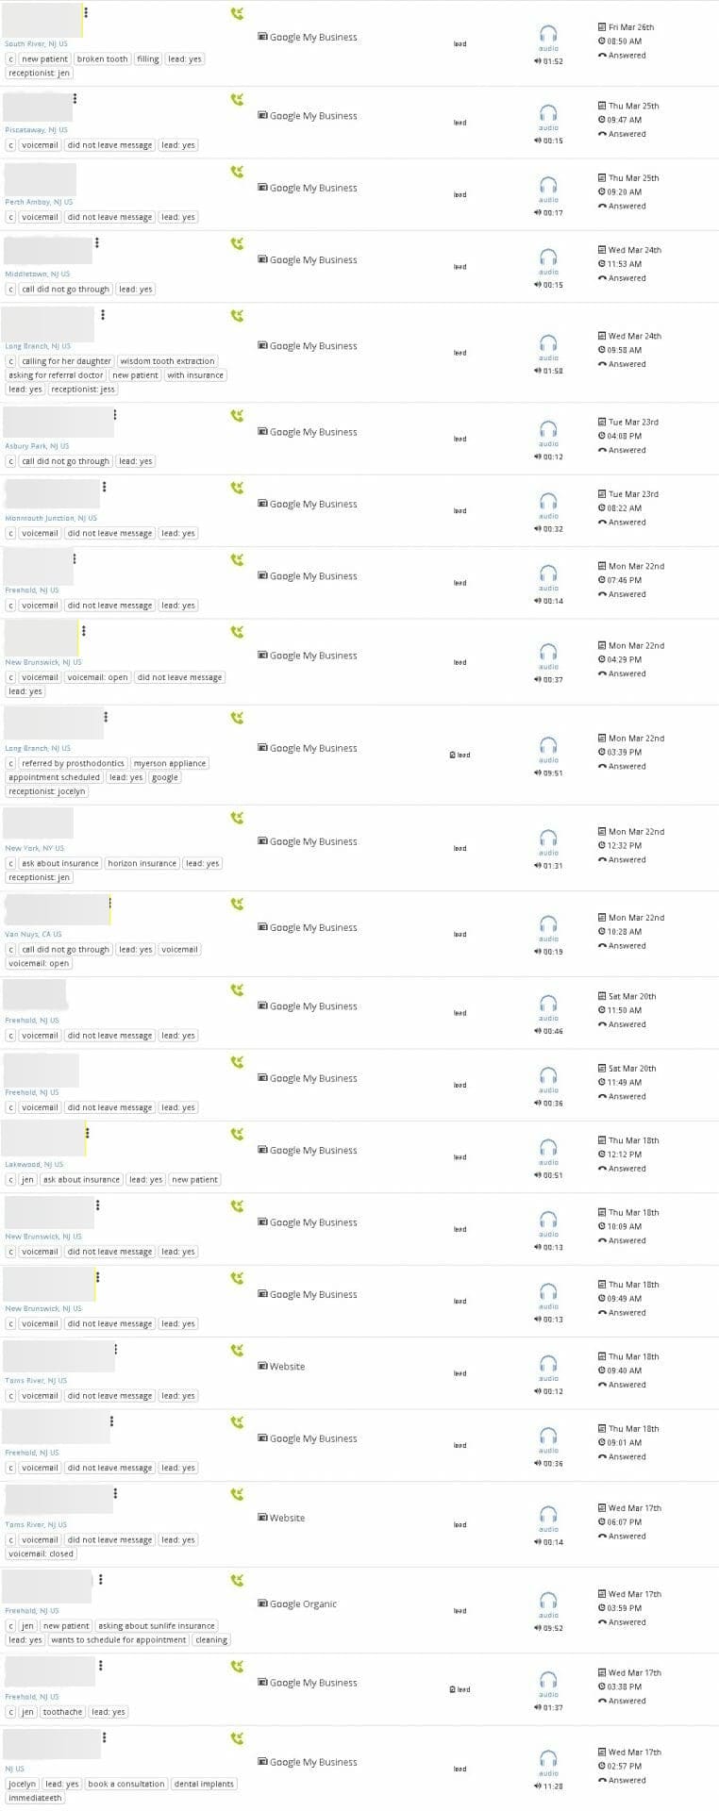The image size is (719, 1811).
Task: Click the green phone icon on Piscataway row
Action: click(237, 99)
